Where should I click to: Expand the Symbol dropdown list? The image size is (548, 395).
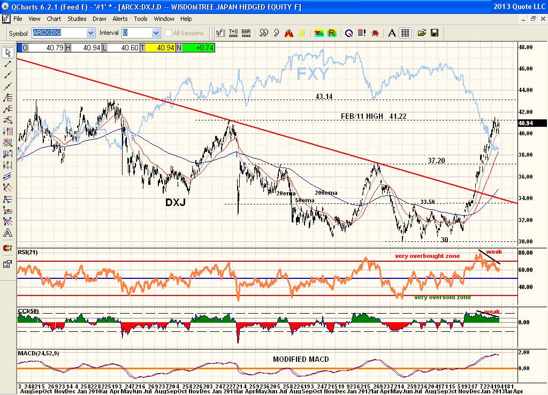tap(90, 33)
